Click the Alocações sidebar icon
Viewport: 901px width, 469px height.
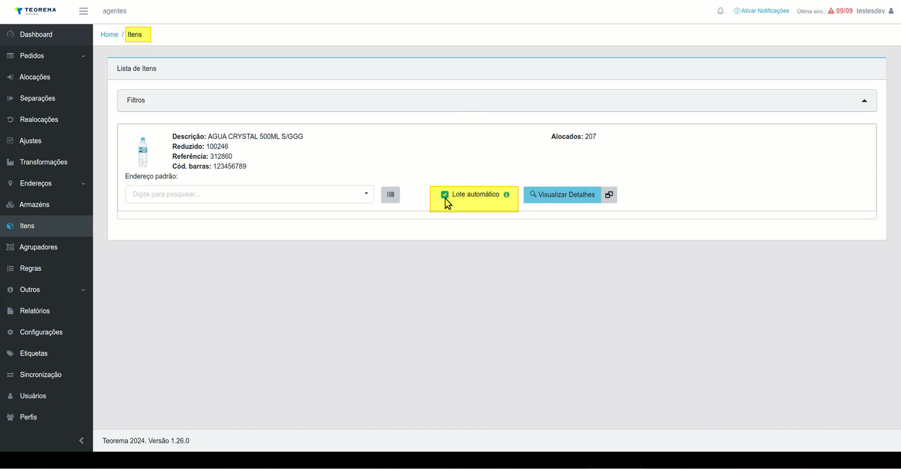point(10,77)
